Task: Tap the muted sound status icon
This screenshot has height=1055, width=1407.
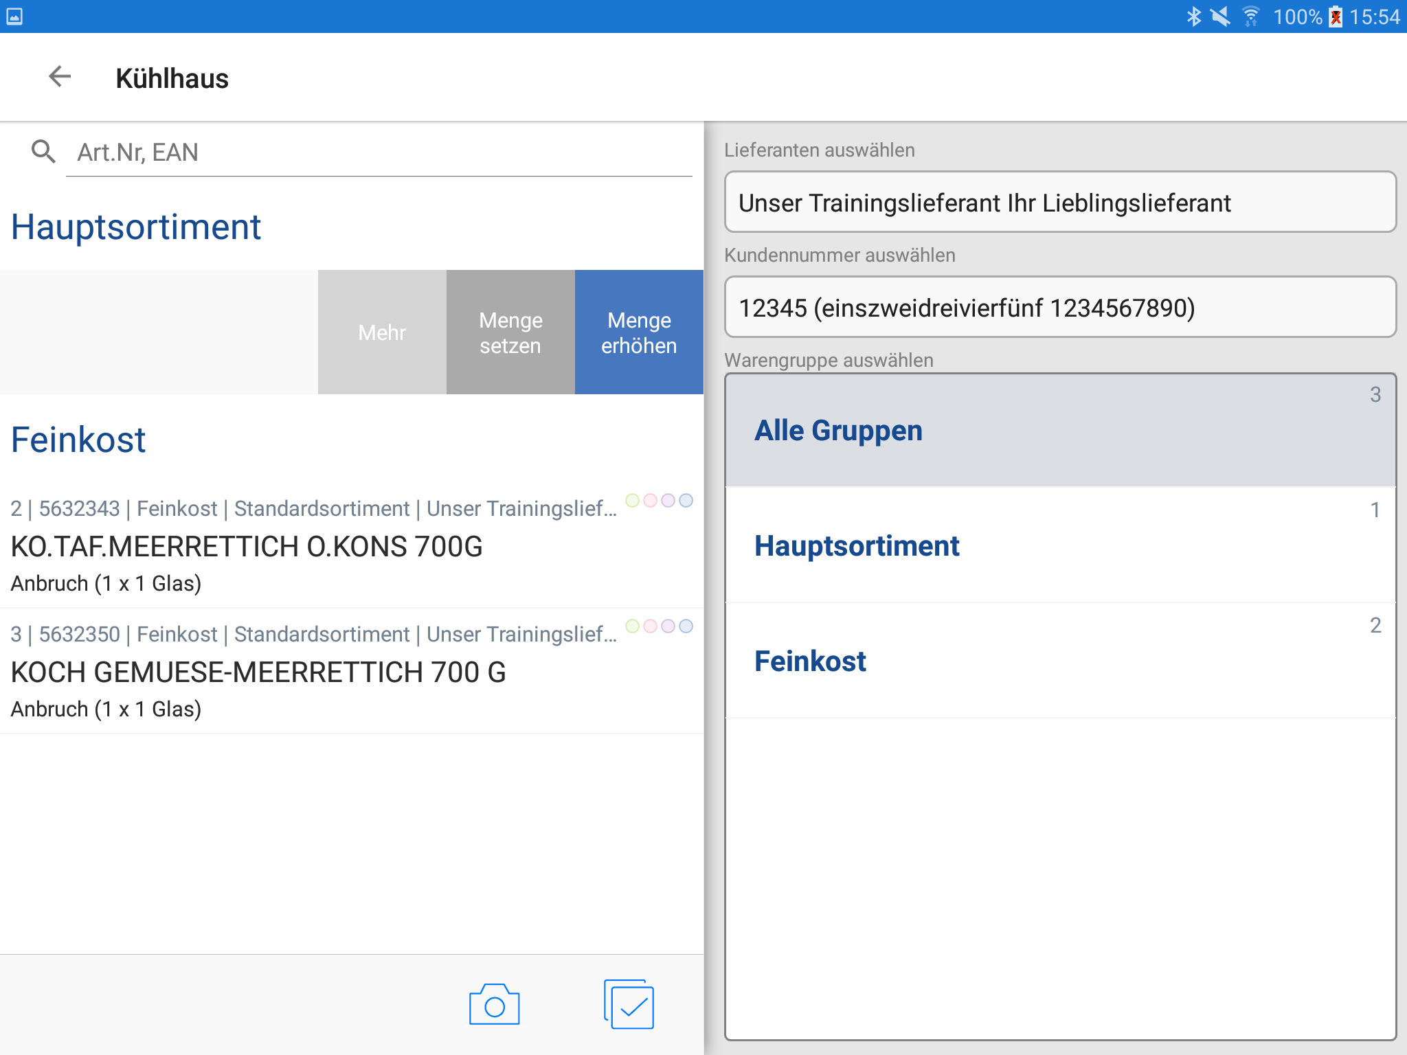Action: (1221, 16)
